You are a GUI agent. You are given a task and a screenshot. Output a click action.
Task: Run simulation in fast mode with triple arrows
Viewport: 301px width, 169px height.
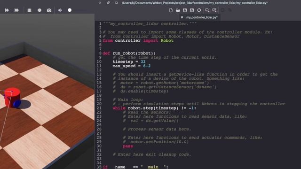(x=17, y=10)
